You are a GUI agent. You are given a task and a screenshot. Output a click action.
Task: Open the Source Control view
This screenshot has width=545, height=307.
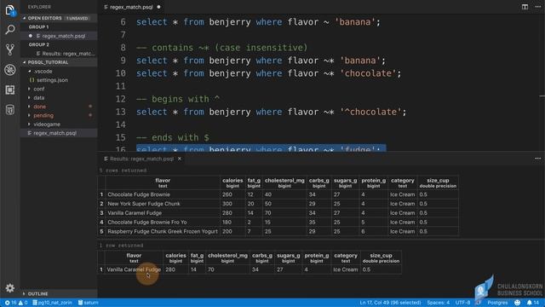[10, 49]
